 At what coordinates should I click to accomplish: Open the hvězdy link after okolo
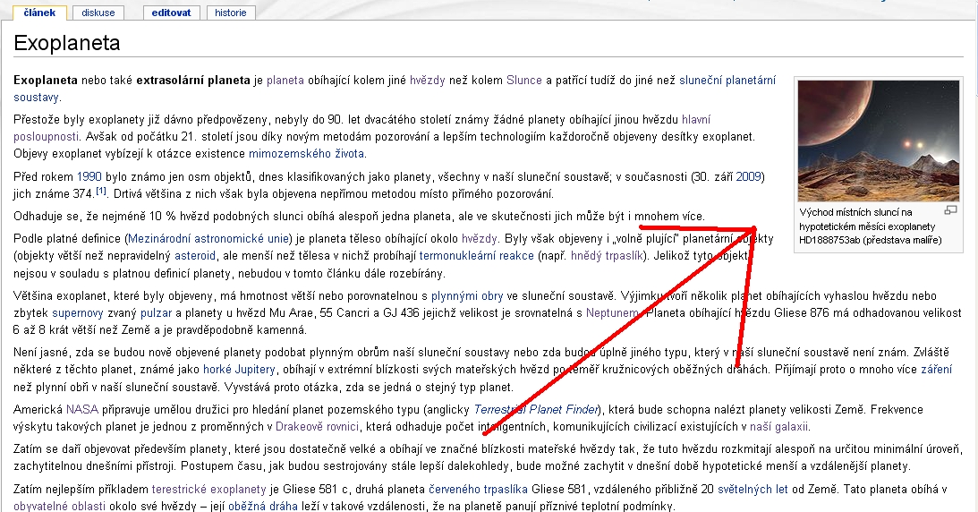[479, 238]
